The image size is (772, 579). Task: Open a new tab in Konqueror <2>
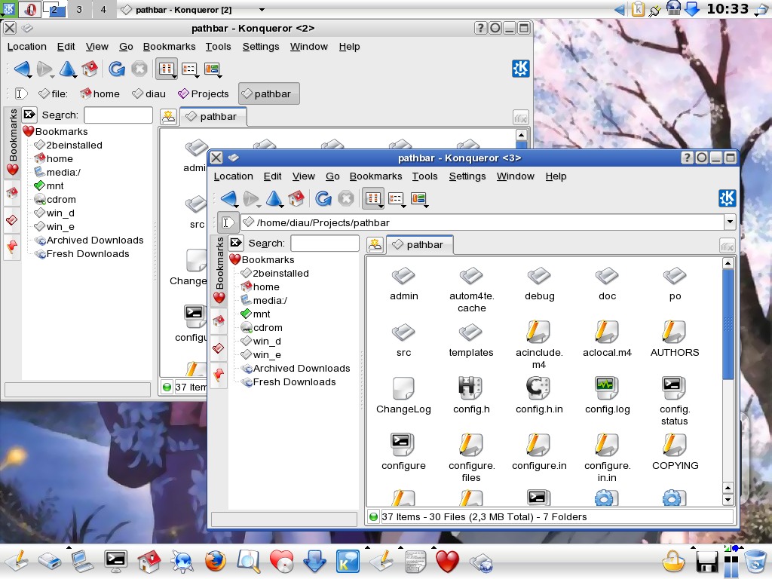(168, 117)
